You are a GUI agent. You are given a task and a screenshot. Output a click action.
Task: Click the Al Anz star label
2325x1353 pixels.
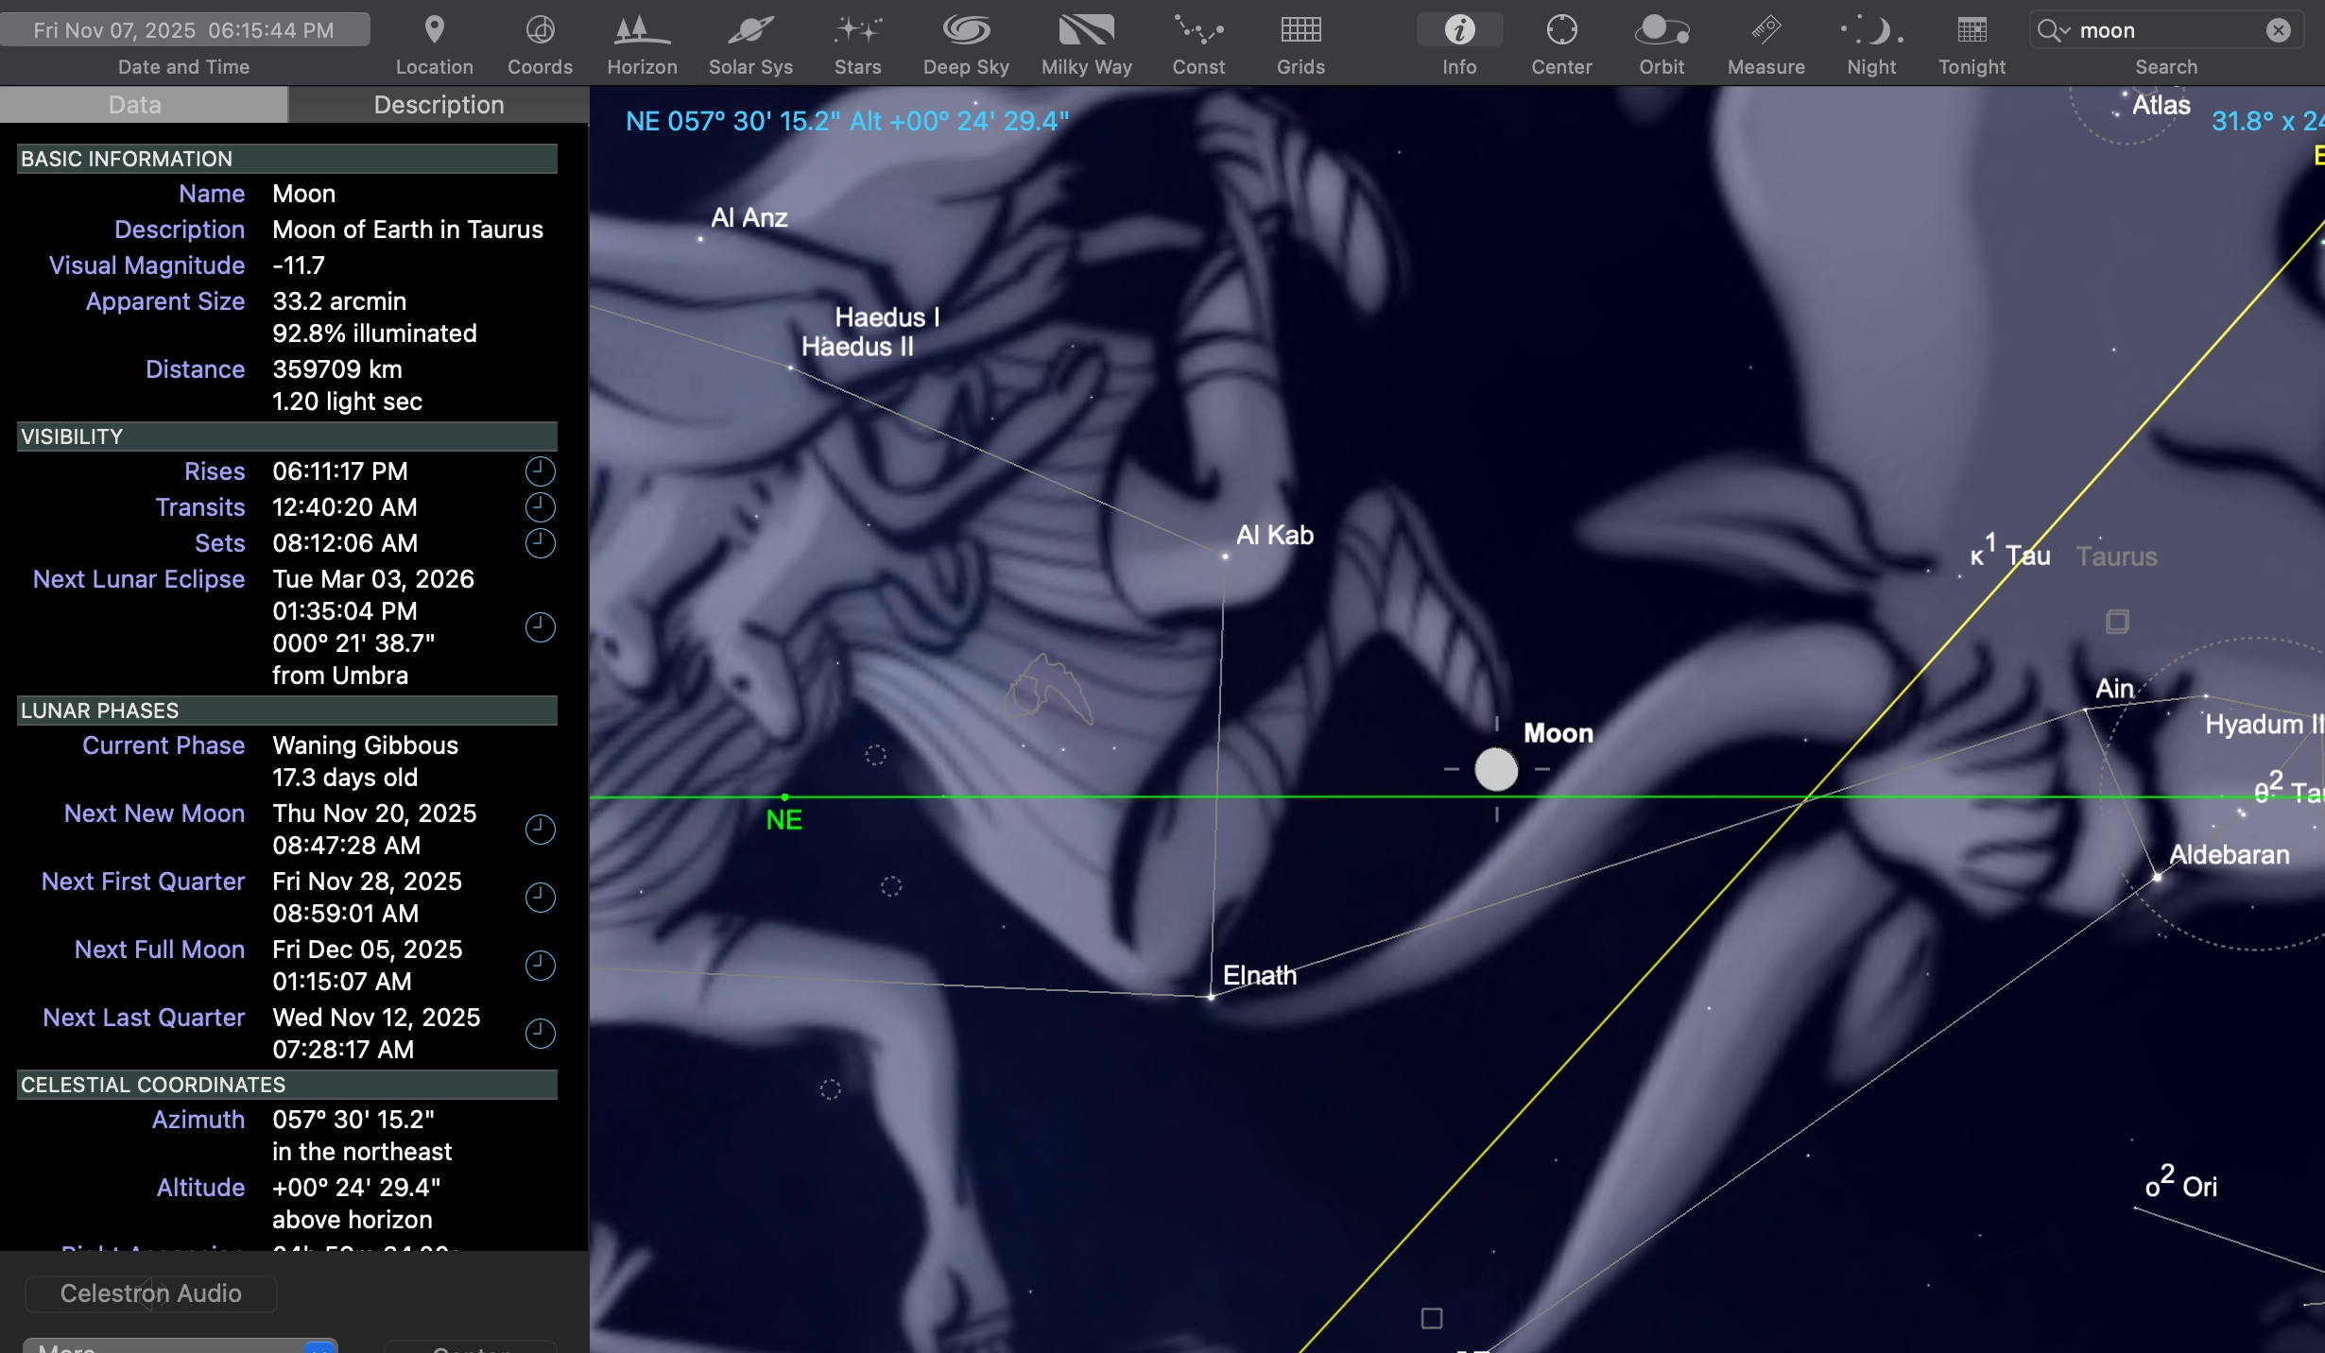749,217
